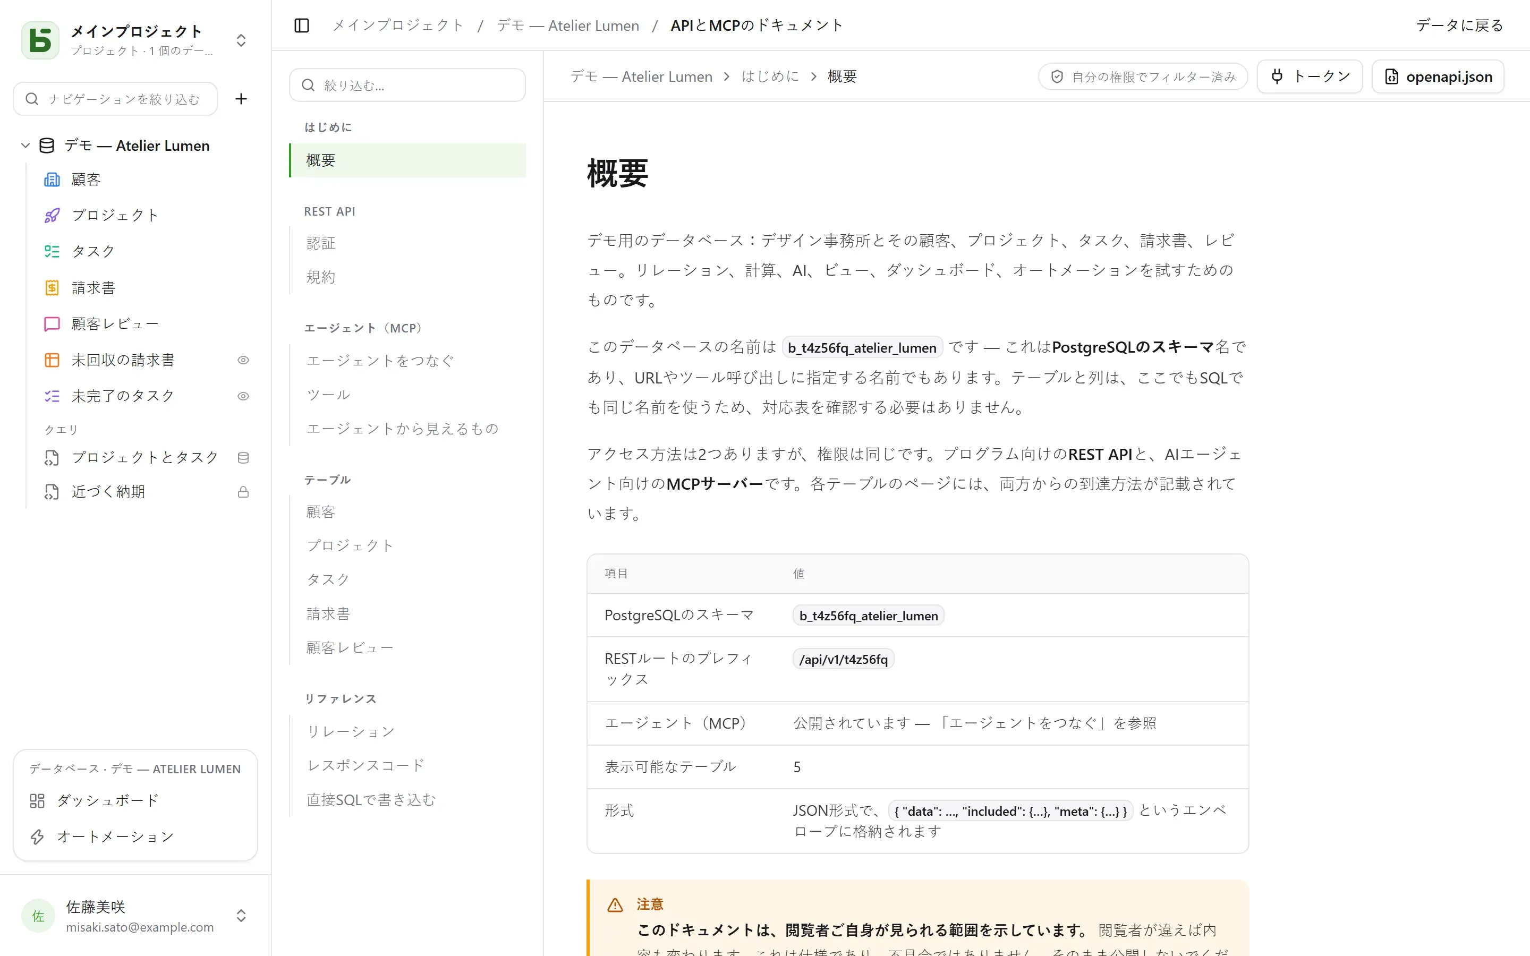The height and width of the screenshot is (956, 1530).
Task: Click /api/v1/t4z56fq code value
Action: coord(844,659)
